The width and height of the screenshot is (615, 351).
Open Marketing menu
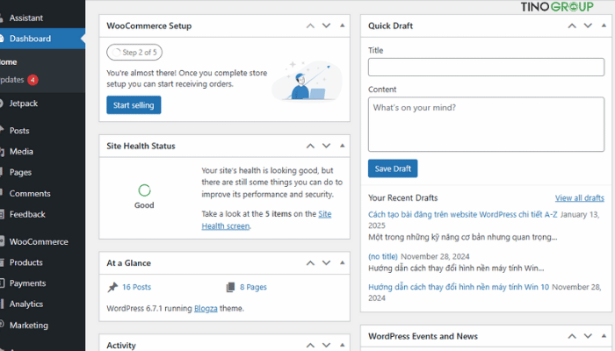click(29, 326)
